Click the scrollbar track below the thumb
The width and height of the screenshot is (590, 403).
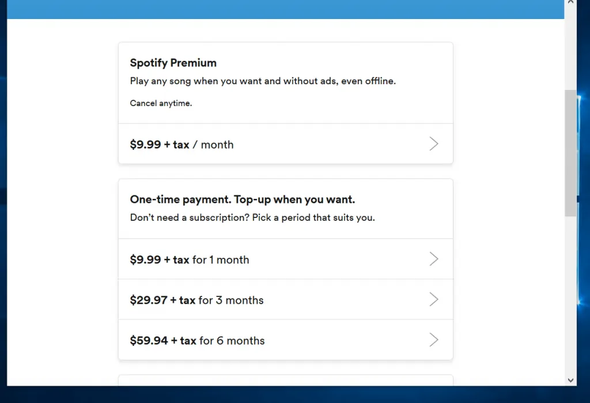[570, 288]
